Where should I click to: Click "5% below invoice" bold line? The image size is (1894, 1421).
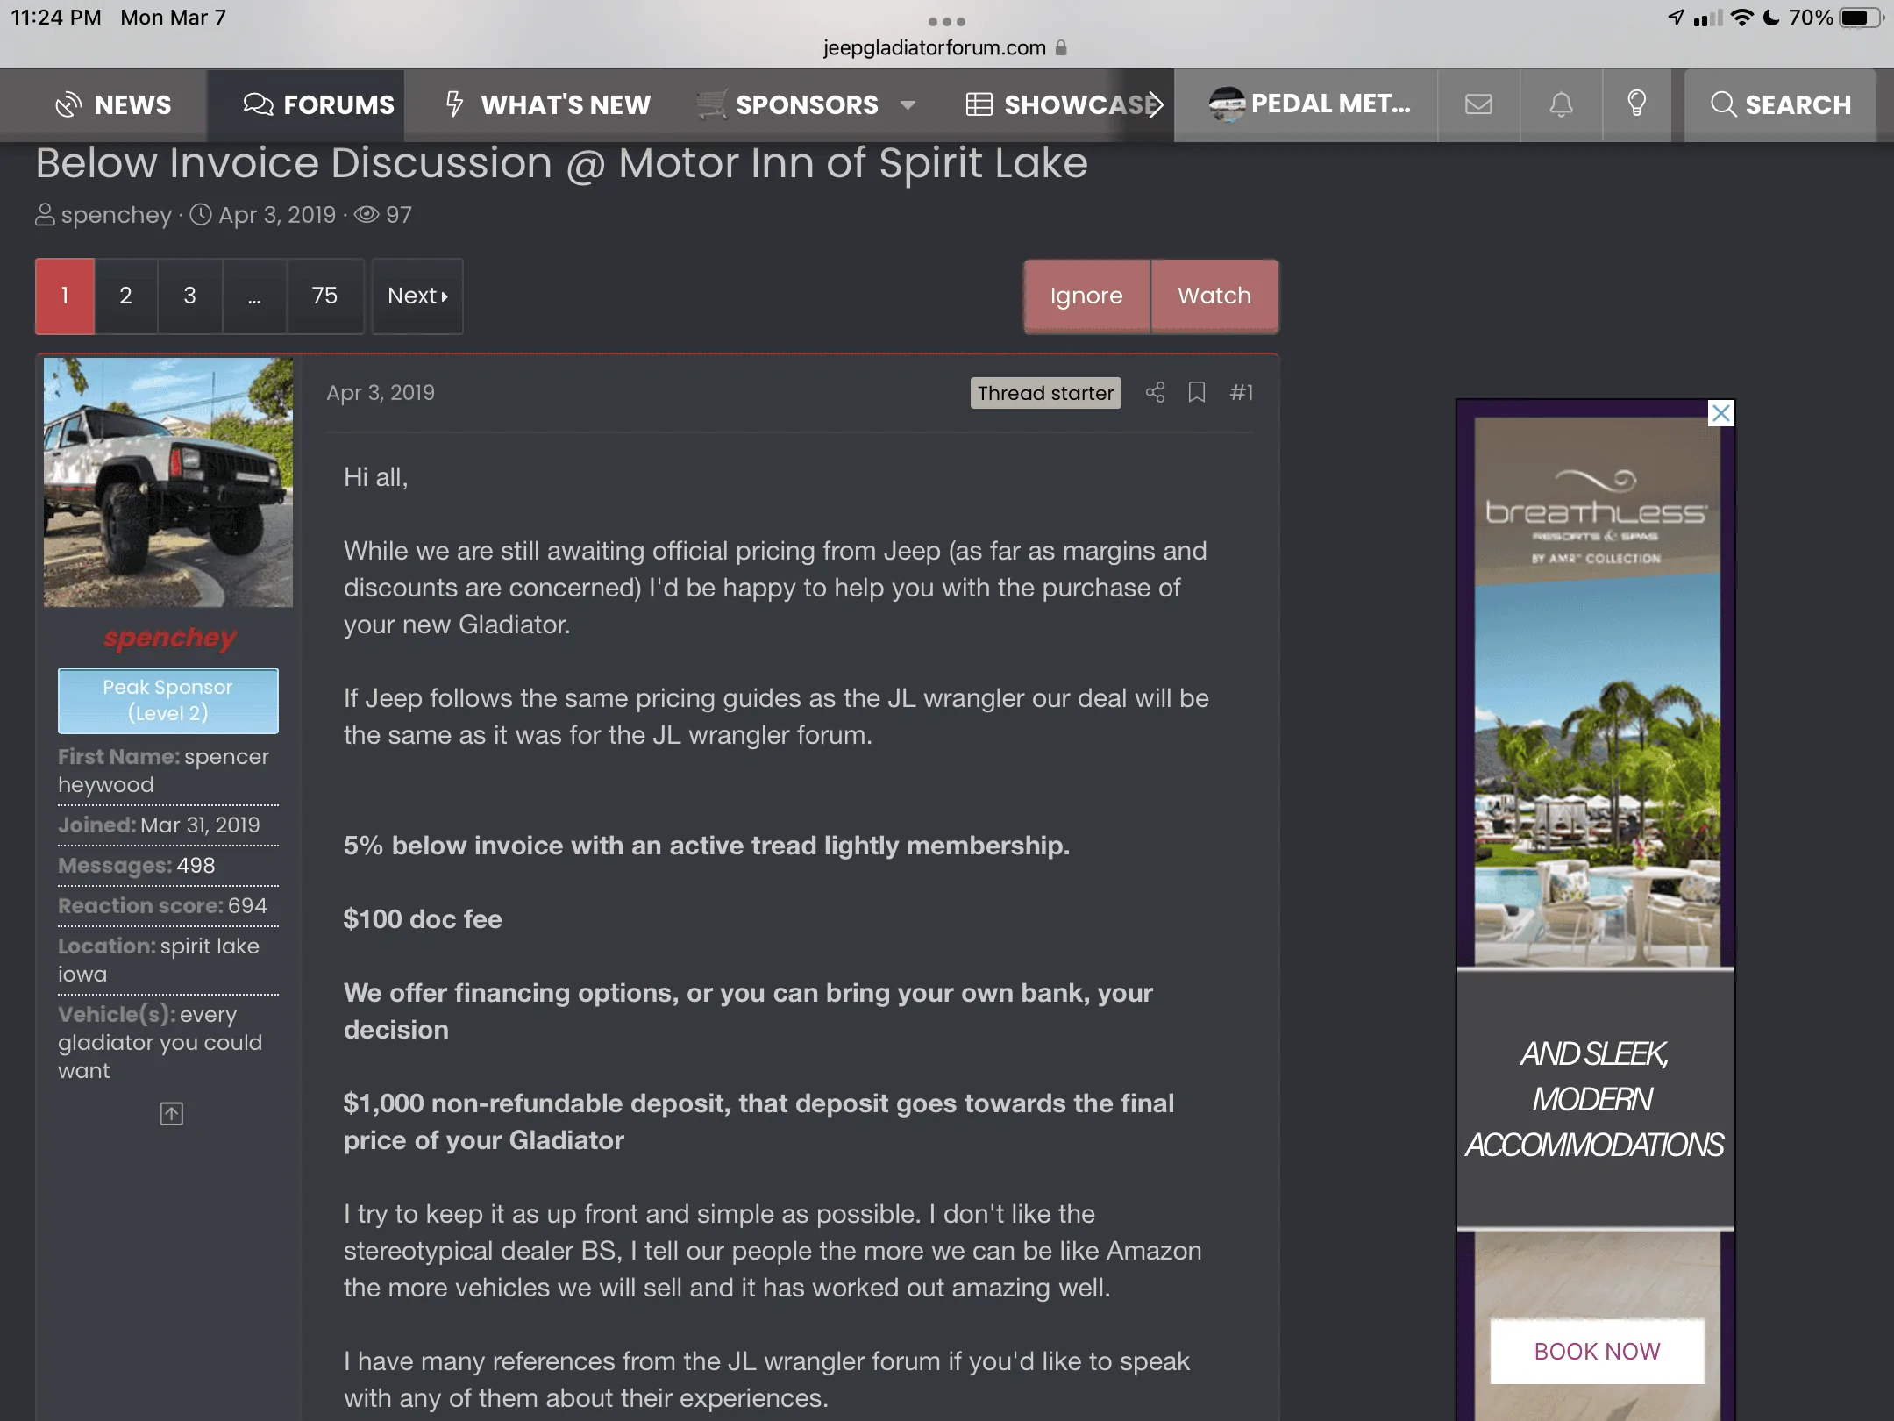(x=707, y=846)
